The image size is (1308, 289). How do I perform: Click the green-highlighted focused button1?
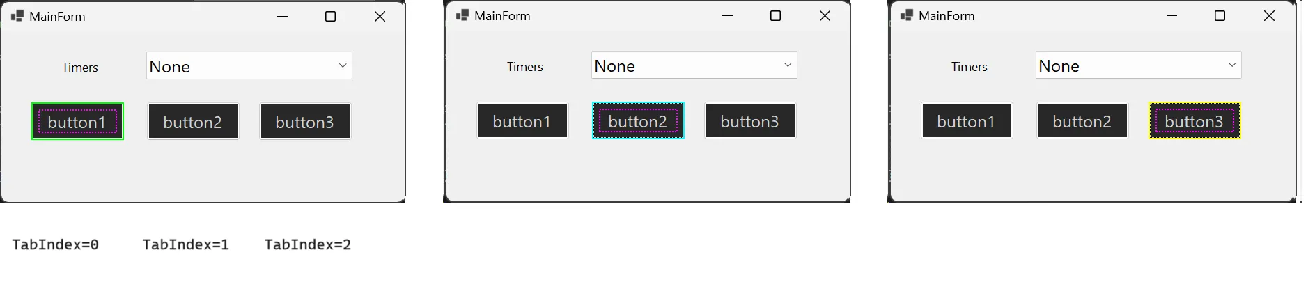point(77,122)
